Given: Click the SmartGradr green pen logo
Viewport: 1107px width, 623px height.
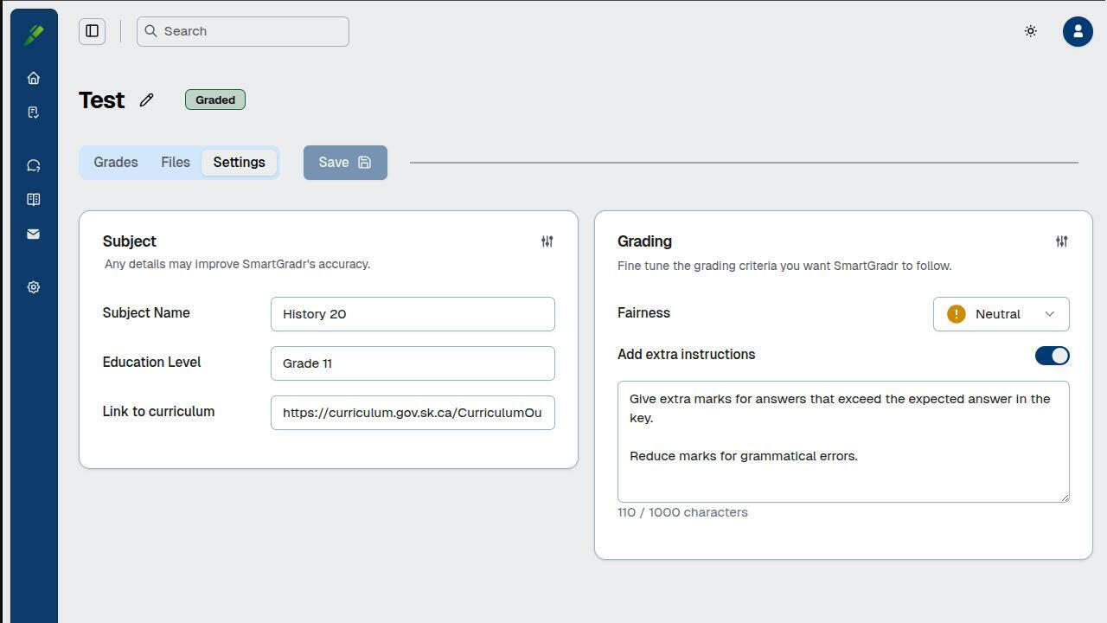Looking at the screenshot, I should click(x=34, y=35).
